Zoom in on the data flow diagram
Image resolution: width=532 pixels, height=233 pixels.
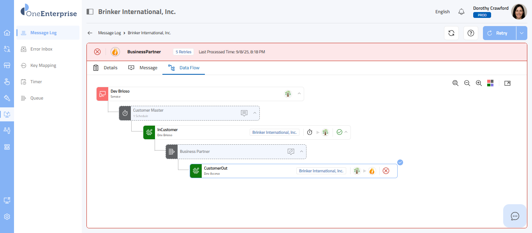[x=479, y=83]
